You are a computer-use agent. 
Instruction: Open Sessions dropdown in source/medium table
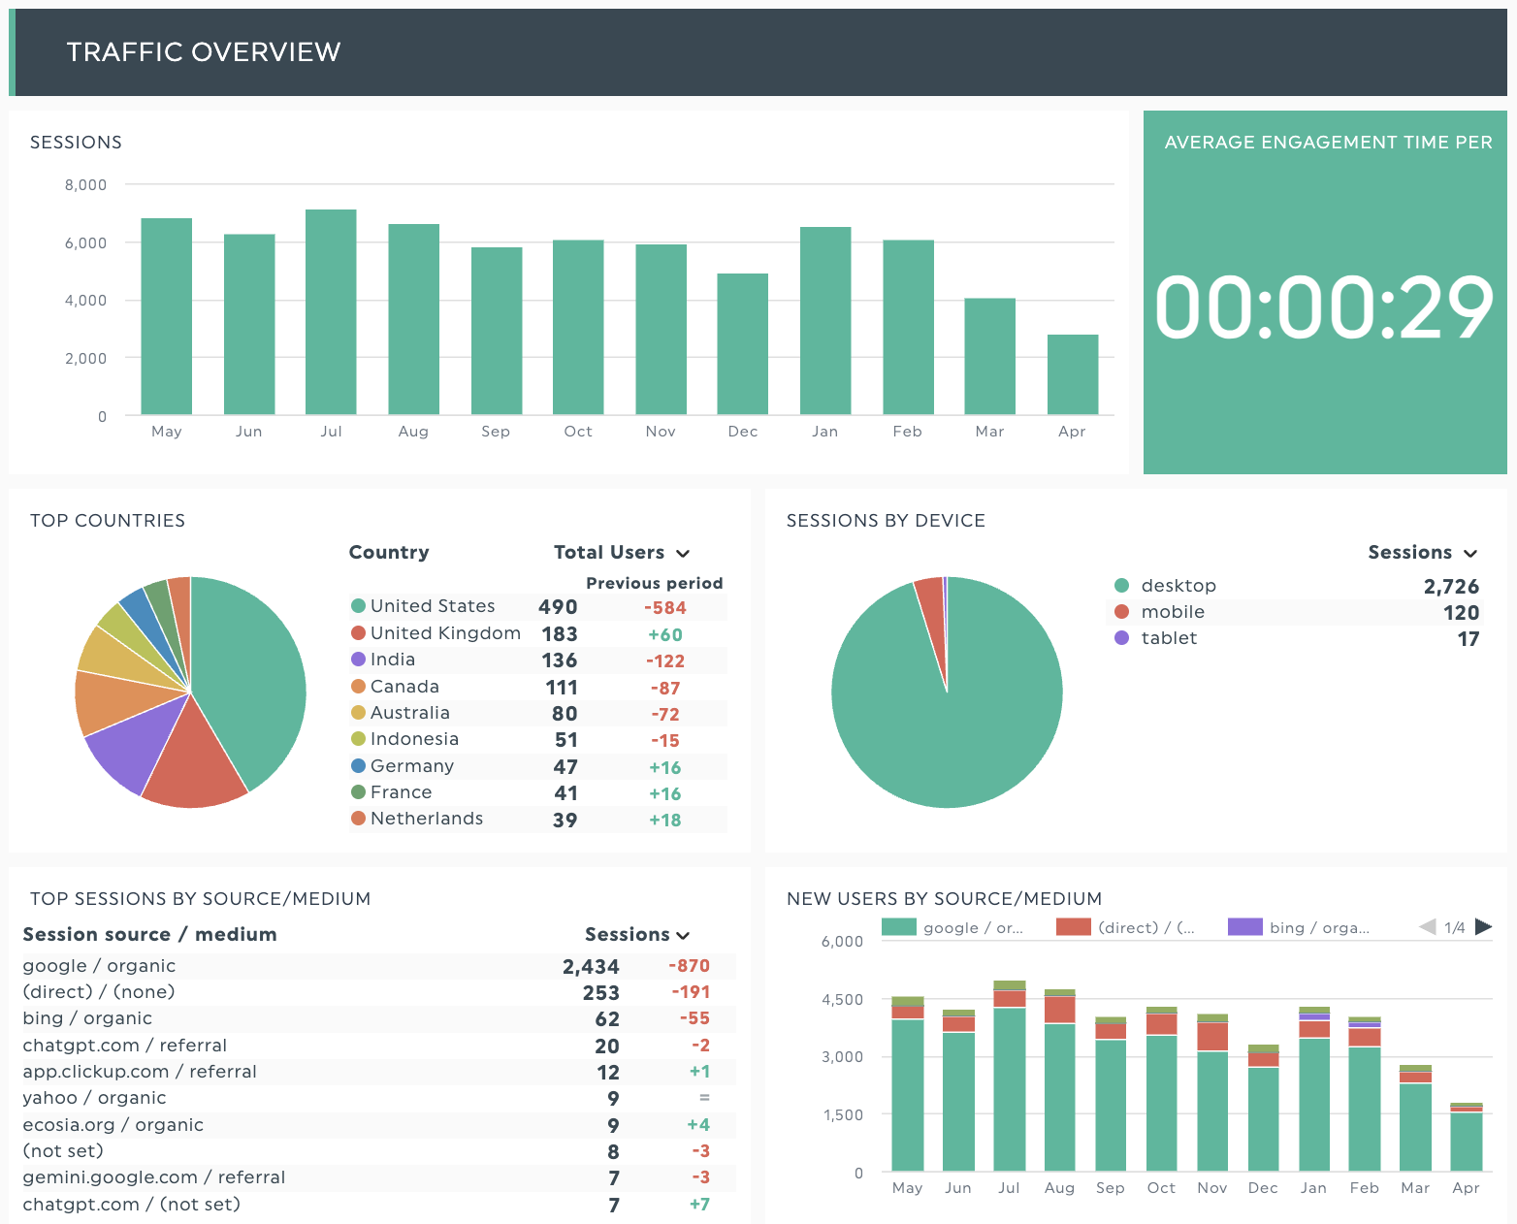(x=684, y=935)
